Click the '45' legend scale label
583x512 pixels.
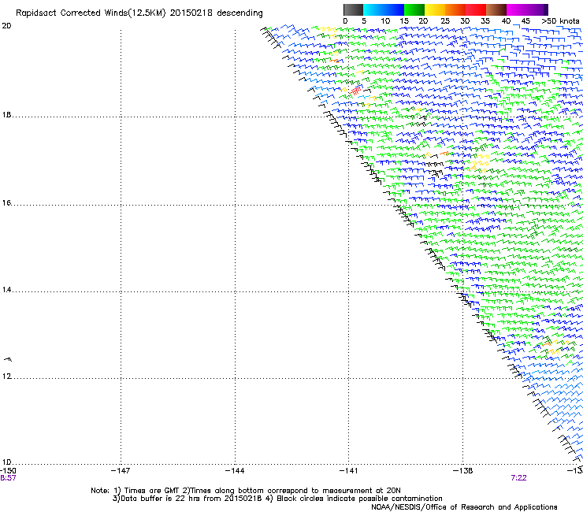tap(525, 21)
